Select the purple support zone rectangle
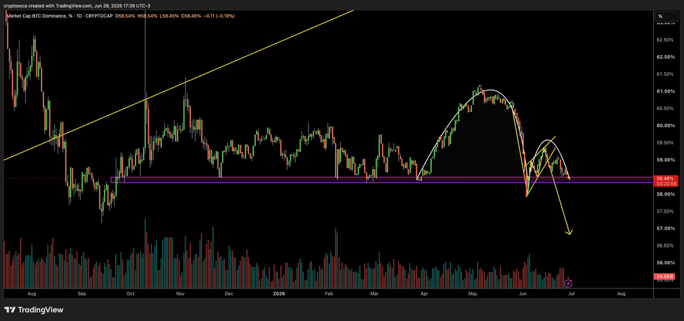 pos(382,180)
